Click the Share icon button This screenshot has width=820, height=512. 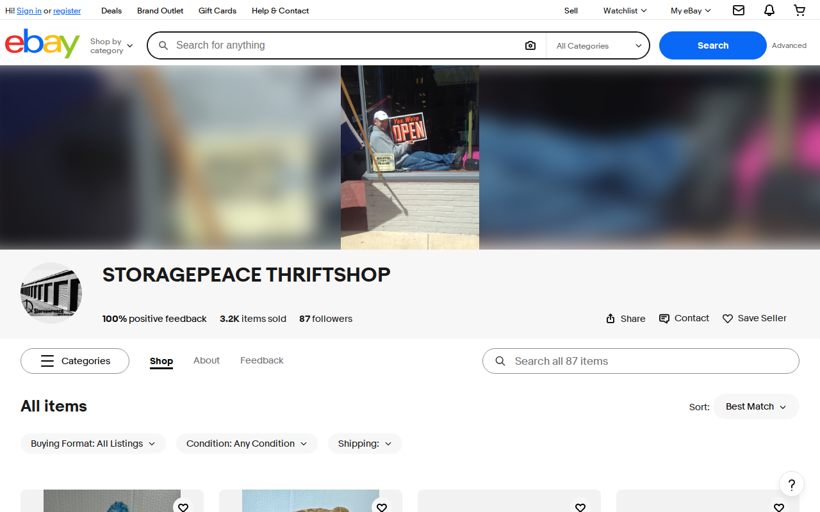click(x=625, y=319)
